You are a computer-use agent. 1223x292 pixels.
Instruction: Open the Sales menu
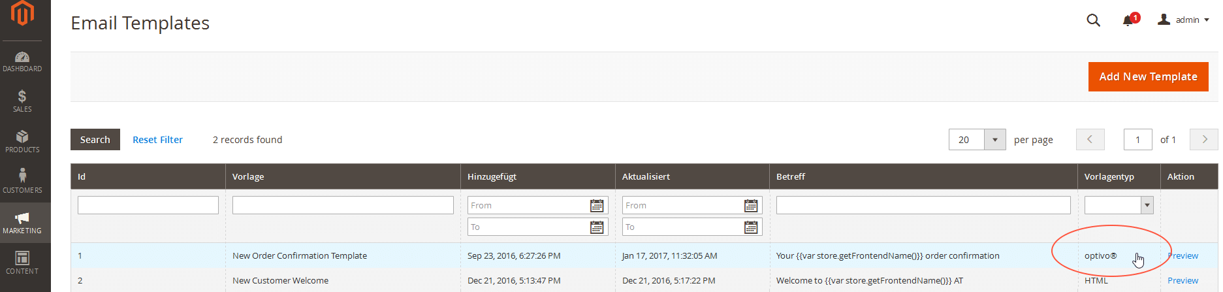coord(22,102)
